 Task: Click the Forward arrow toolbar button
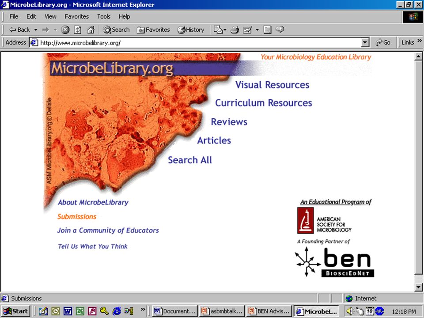tap(45, 30)
